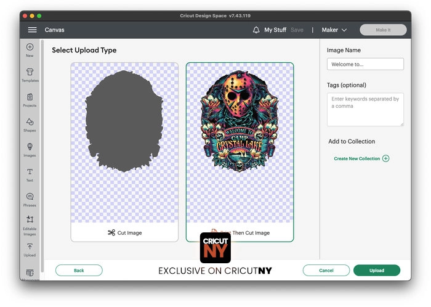Click the left sidebar vertical scrollbar
The height and width of the screenshot is (307, 431).
(42, 155)
